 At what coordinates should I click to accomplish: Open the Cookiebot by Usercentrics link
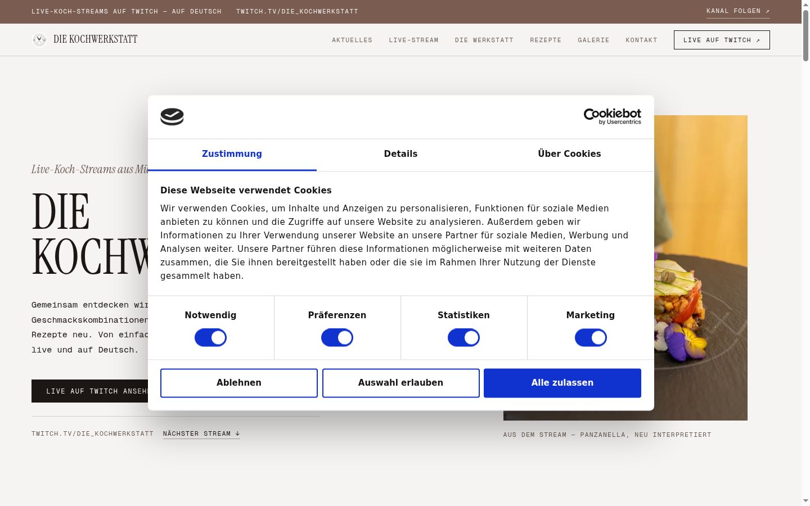coord(612,116)
